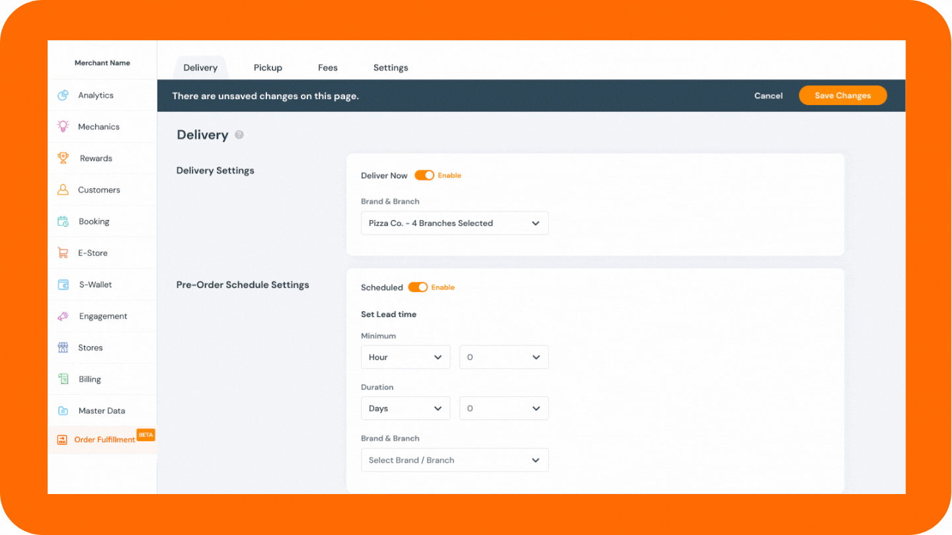The width and height of the screenshot is (952, 535).
Task: Click the Stores shopfront icon
Action: 63,347
